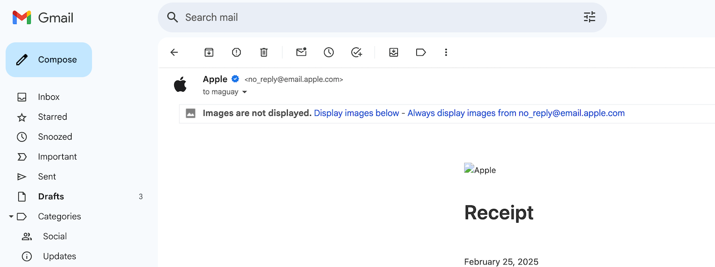Open the Labels tag icon in toolbar

pyautogui.click(x=421, y=52)
